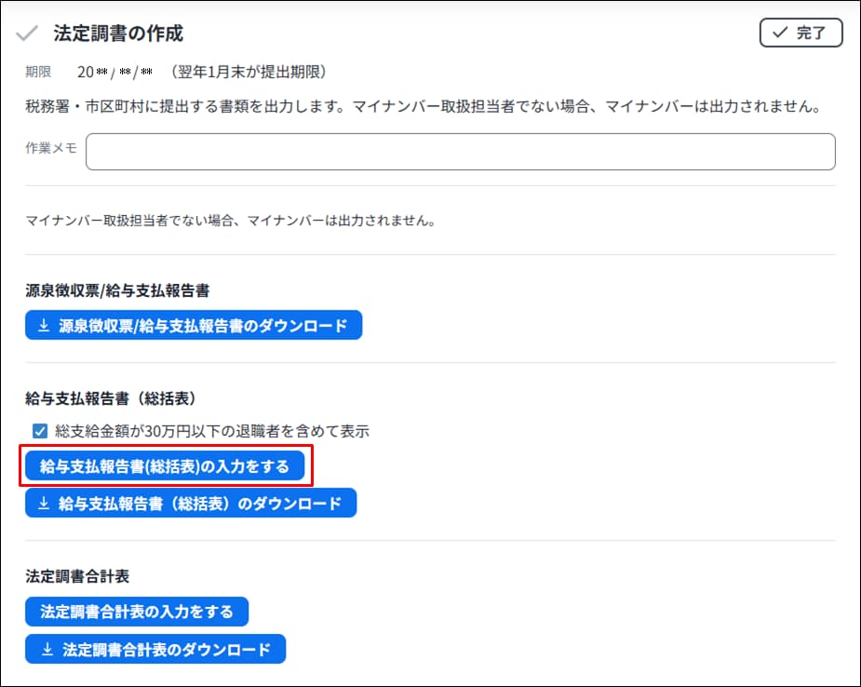861x687 pixels.
Task: Uncheck the 総支給金額が30万円以下の退職者 checkbox
Action: pos(39,431)
